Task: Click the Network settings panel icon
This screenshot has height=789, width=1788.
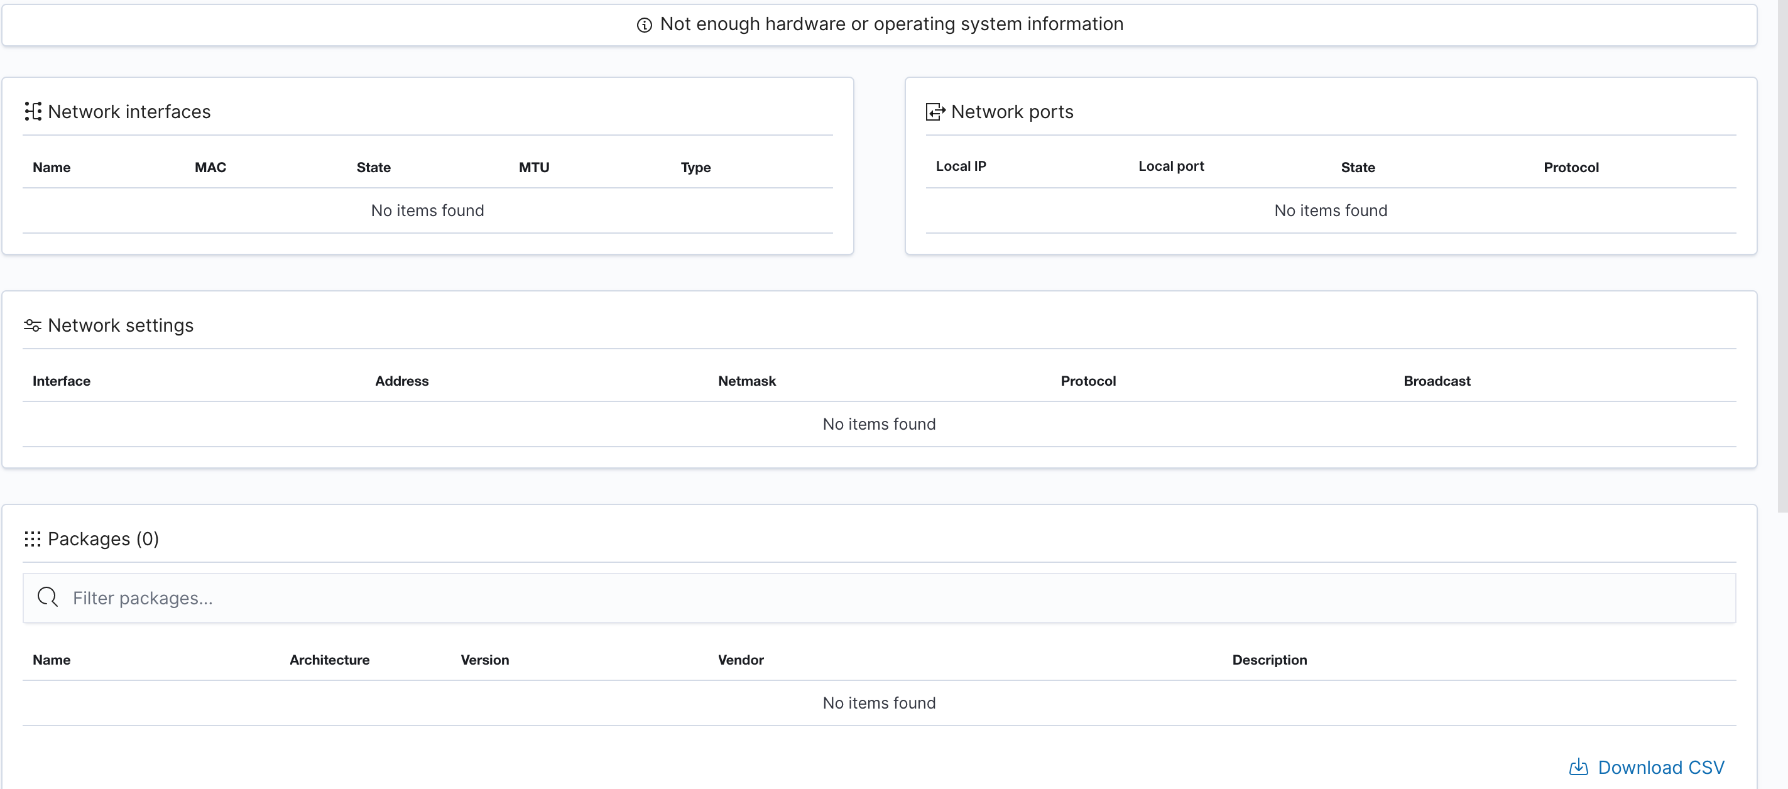Action: pyautogui.click(x=33, y=325)
